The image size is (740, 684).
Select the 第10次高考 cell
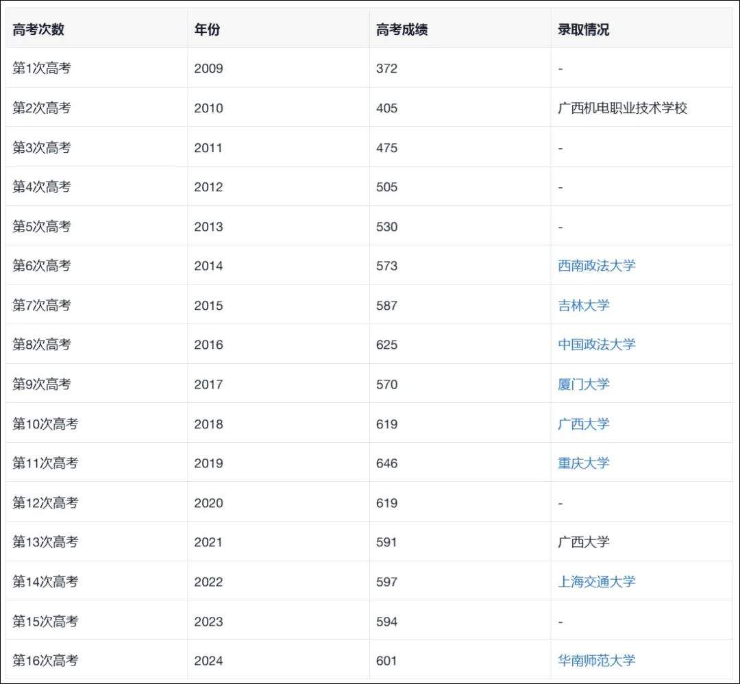tap(97, 424)
